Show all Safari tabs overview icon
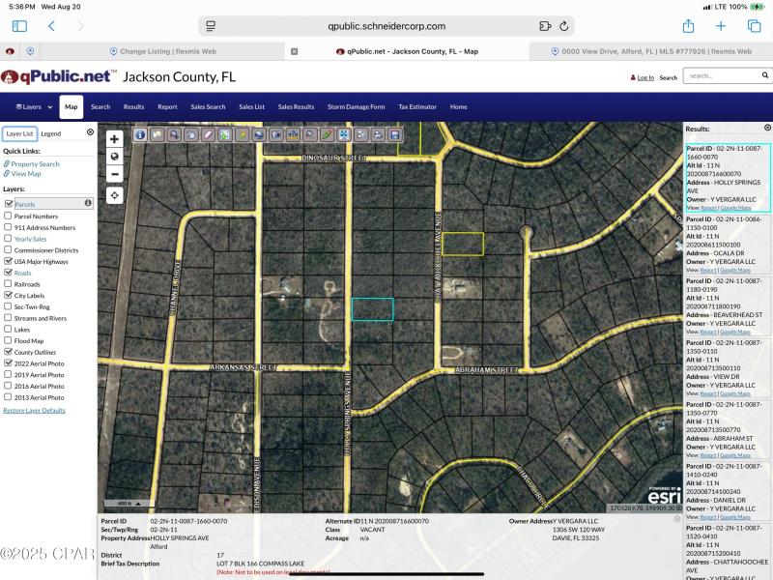The image size is (773, 580). coord(755,26)
